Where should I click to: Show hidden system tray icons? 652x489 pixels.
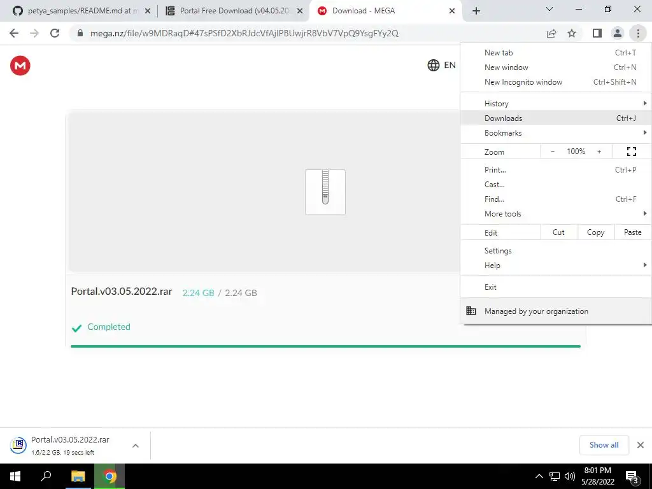(x=539, y=476)
